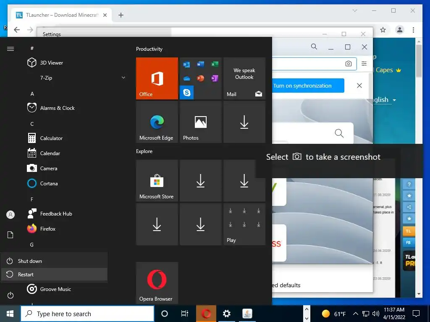The image size is (430, 322).
Task: Open a new tab in Chrome
Action: click(x=121, y=15)
